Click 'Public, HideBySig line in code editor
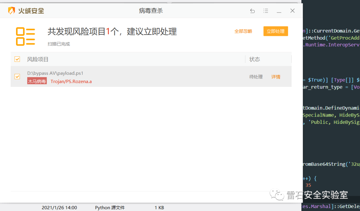The image size is (360, 211). tap(331, 122)
